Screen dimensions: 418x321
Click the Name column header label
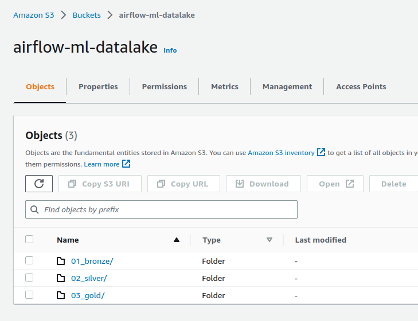point(68,240)
